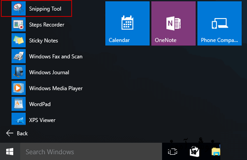The image size is (247, 160).
Task: Open the Windows Fax and Scan icon
Action: [x=19, y=56]
